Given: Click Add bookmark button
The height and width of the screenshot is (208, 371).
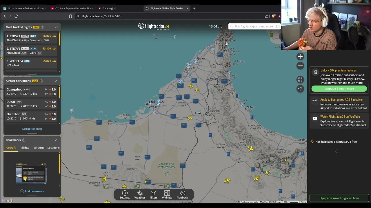Looking at the screenshot, I should click(32, 191).
